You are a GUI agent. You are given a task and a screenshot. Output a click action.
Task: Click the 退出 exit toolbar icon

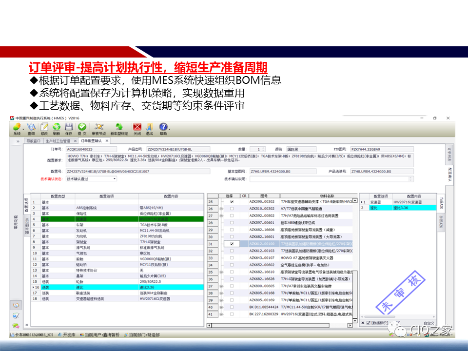click(x=149, y=127)
